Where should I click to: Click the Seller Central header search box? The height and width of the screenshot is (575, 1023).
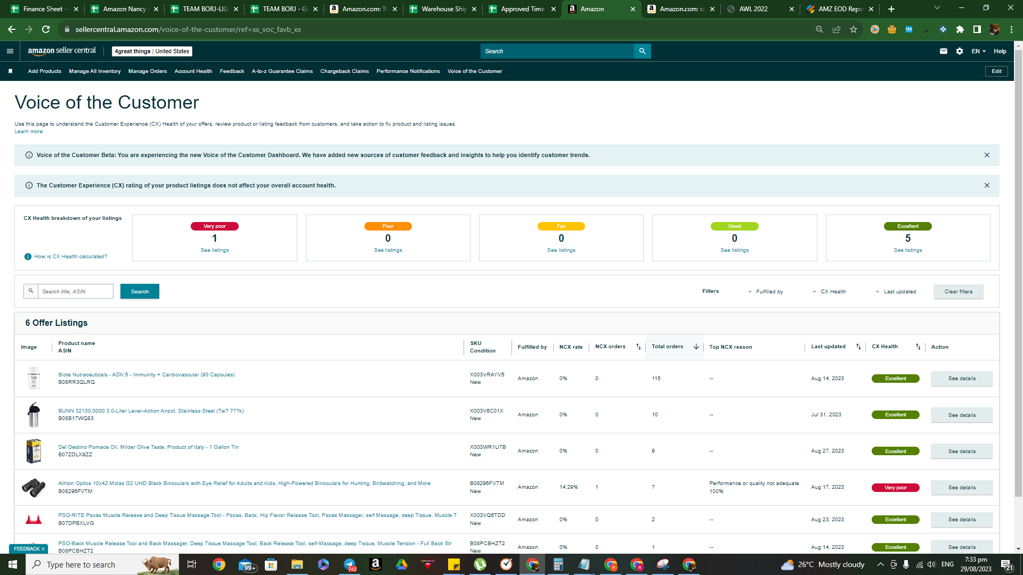tap(557, 51)
